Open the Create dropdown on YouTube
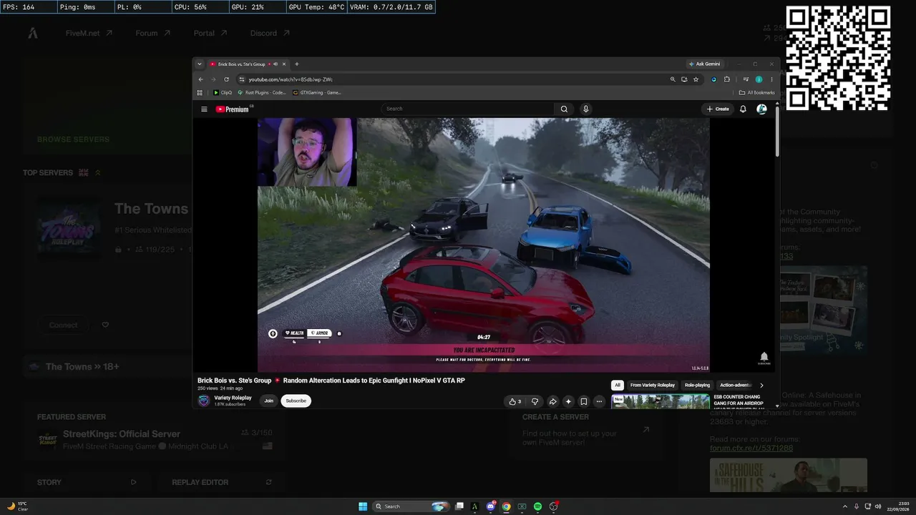The image size is (916, 515). (718, 109)
